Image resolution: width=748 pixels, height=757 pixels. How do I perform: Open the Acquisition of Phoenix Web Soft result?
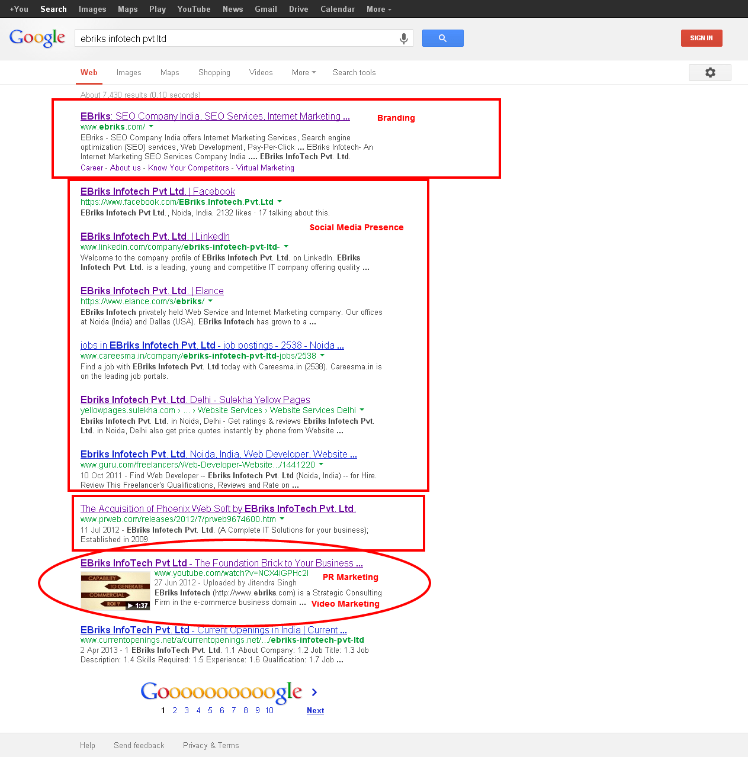(218, 508)
